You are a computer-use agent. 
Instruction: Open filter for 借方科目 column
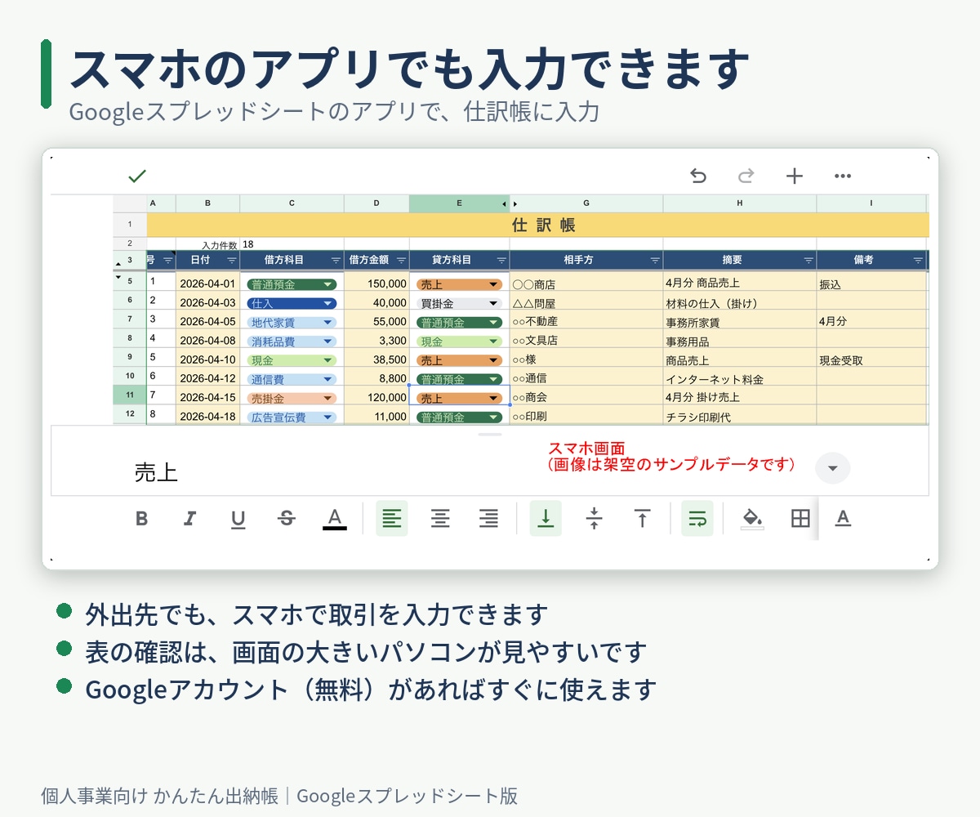(x=336, y=260)
